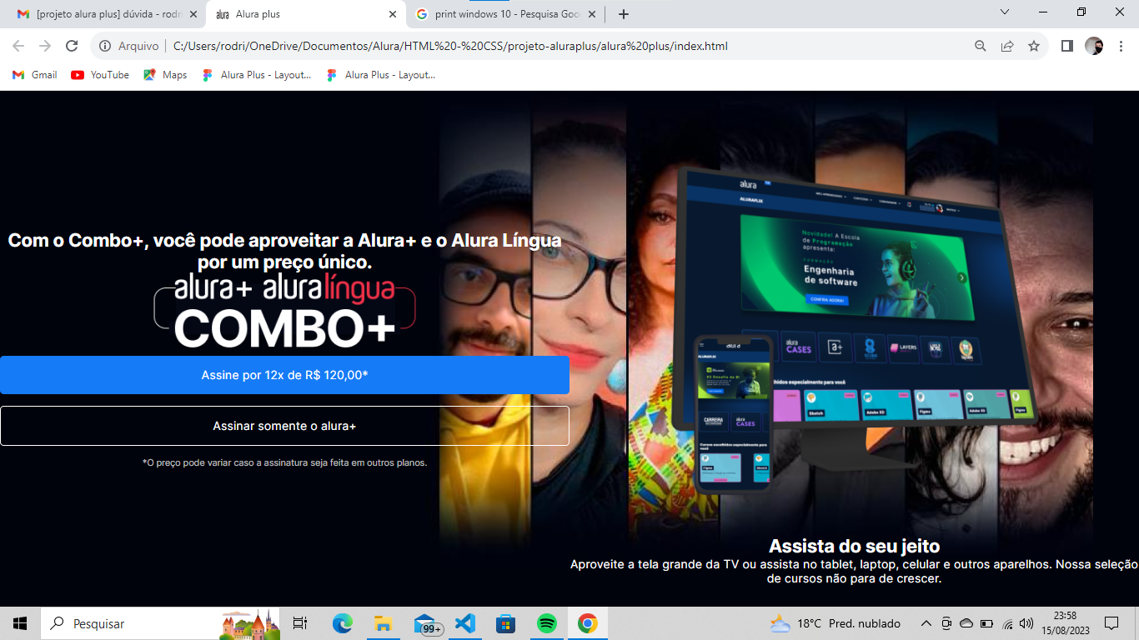Open Visual Studio Code from taskbar
The image size is (1139, 640).
(465, 623)
